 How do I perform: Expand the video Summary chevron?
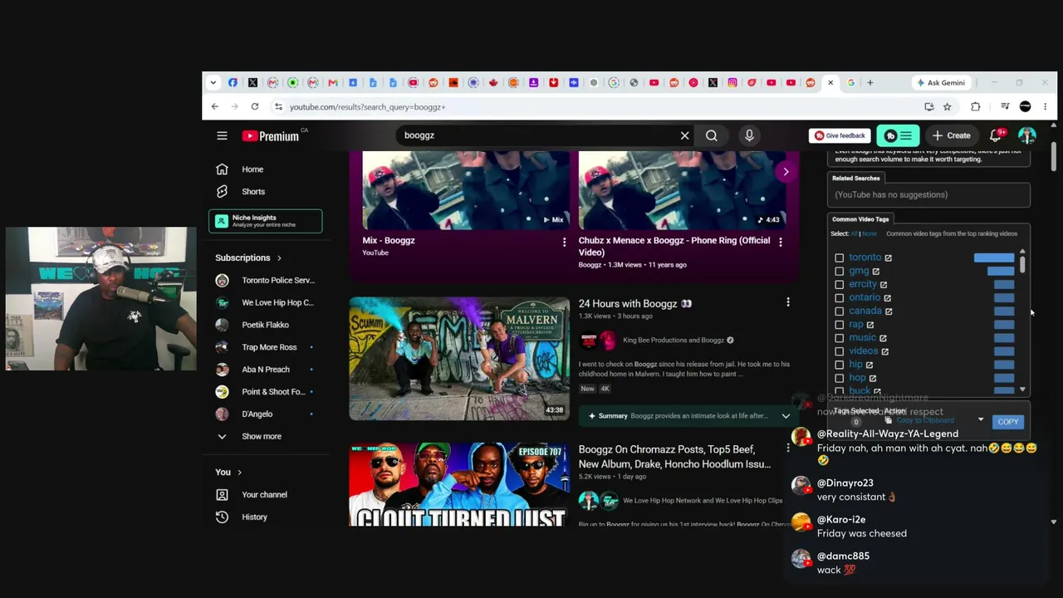(786, 415)
